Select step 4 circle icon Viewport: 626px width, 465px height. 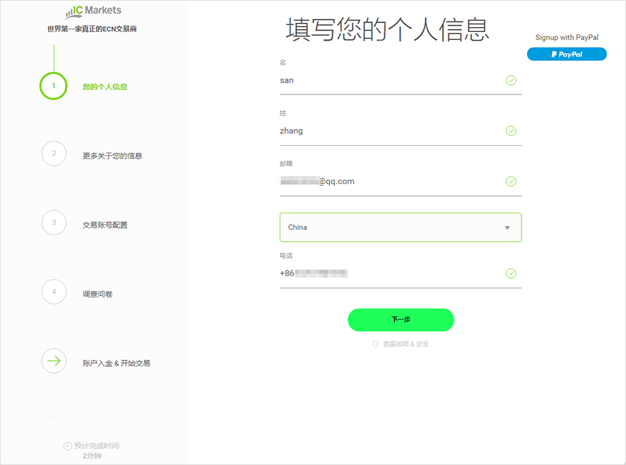[x=54, y=292]
